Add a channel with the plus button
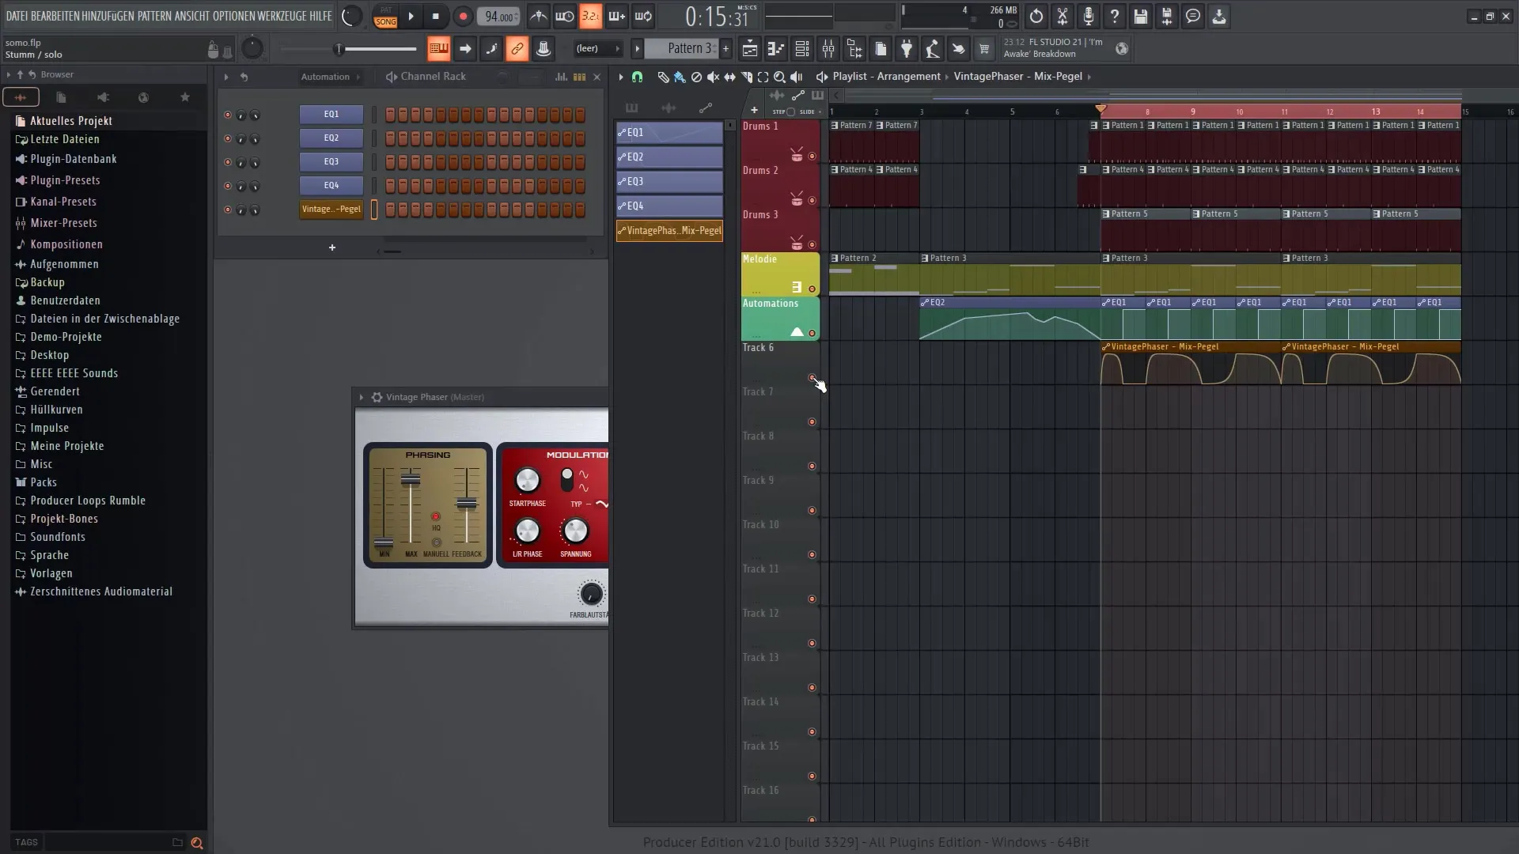The width and height of the screenshot is (1519, 854). point(332,248)
